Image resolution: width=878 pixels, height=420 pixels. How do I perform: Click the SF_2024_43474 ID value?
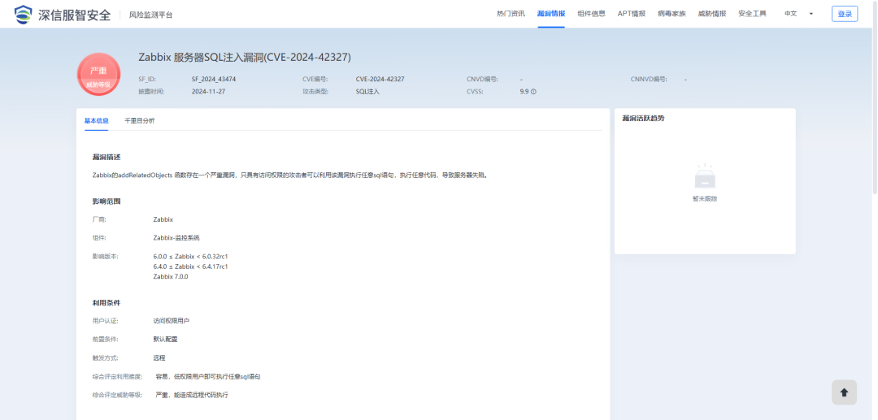[214, 80]
